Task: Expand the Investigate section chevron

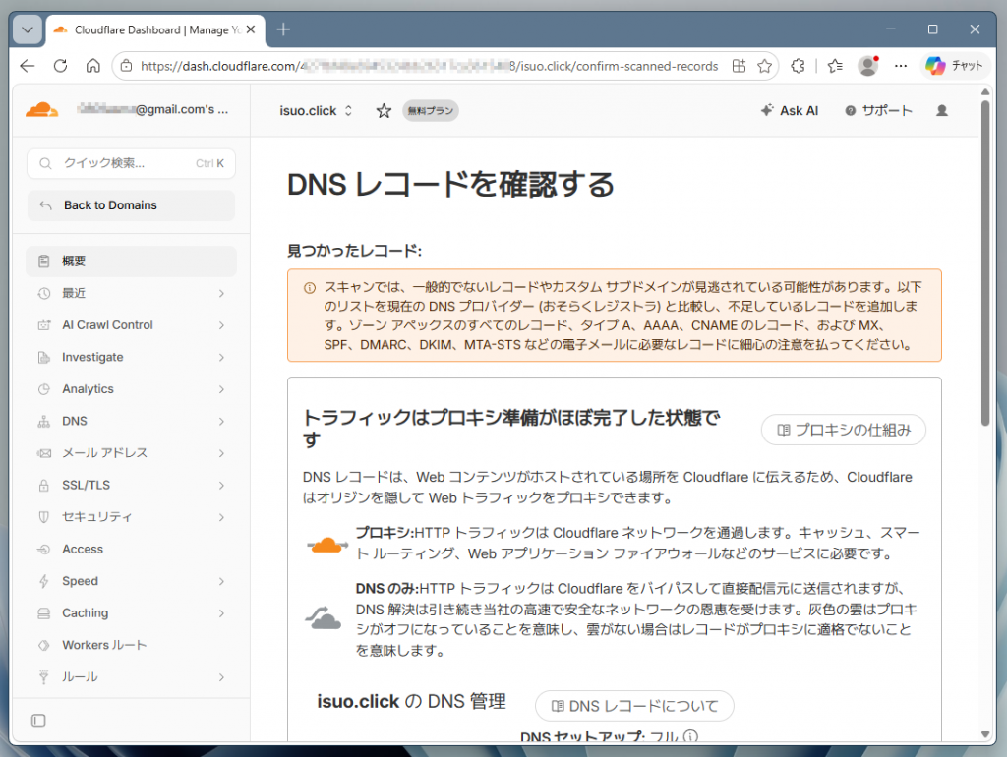Action: point(221,357)
